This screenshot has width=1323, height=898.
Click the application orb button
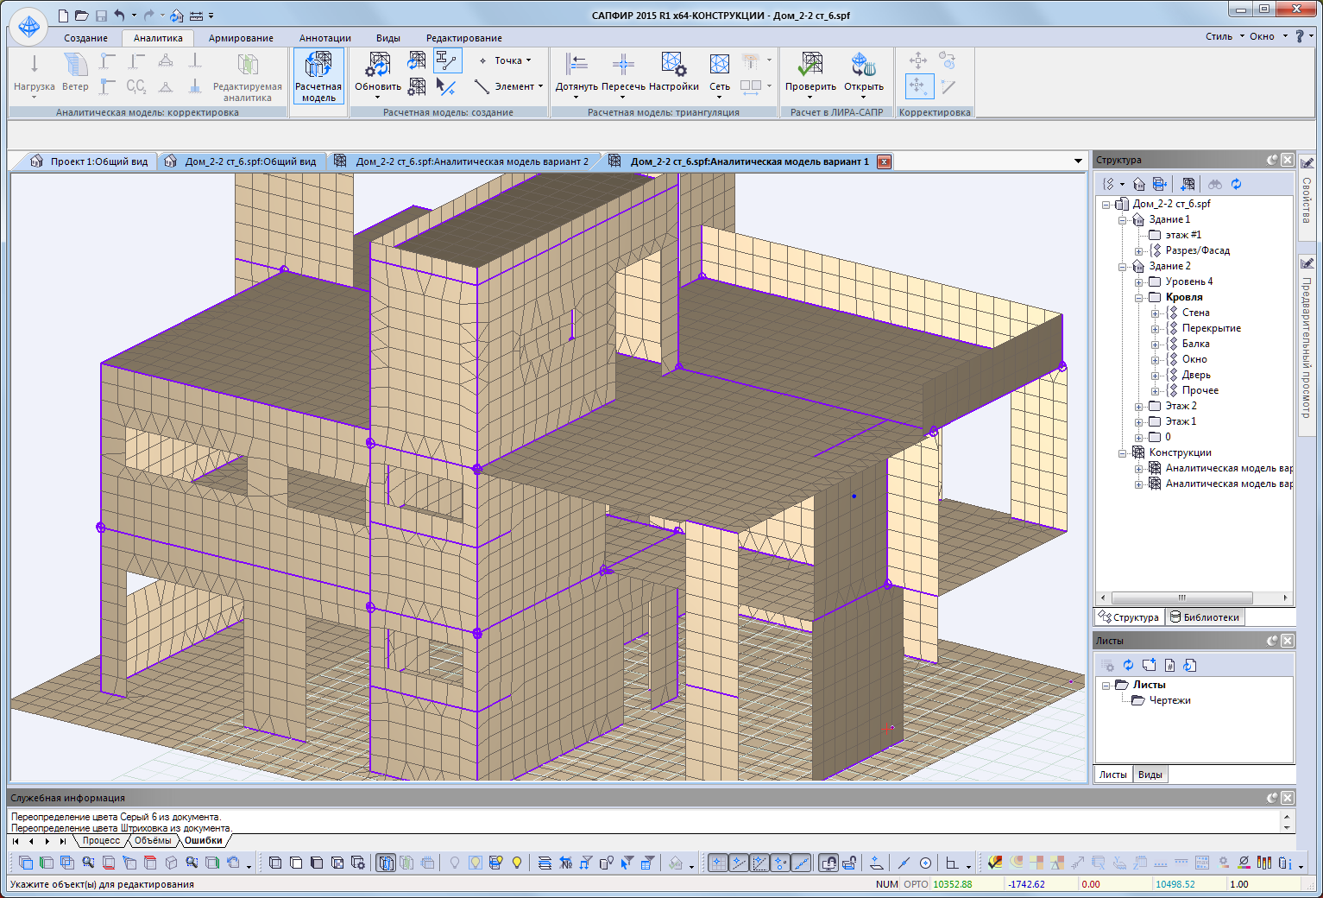tap(28, 27)
